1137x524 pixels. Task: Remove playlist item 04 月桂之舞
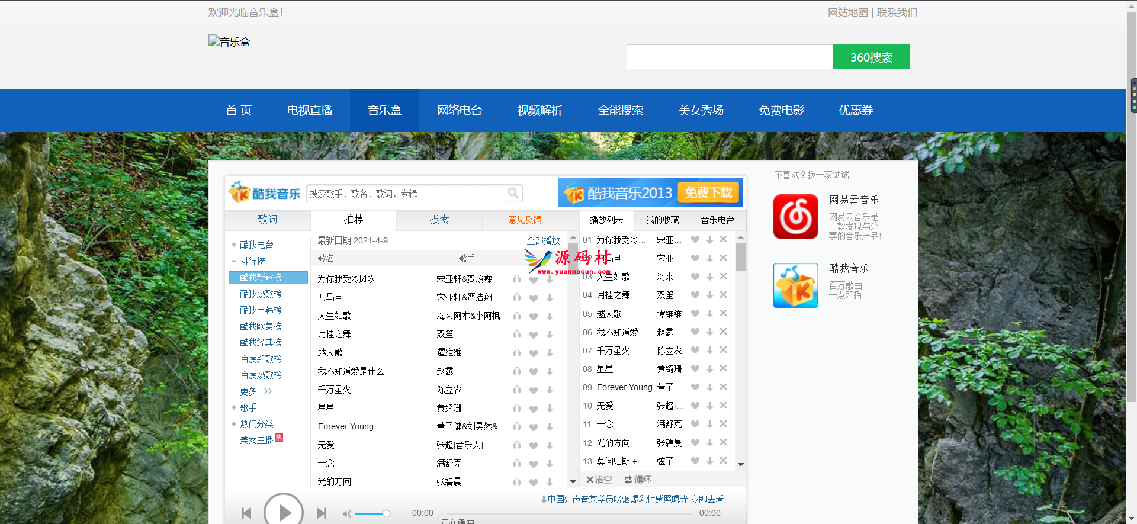point(723,295)
